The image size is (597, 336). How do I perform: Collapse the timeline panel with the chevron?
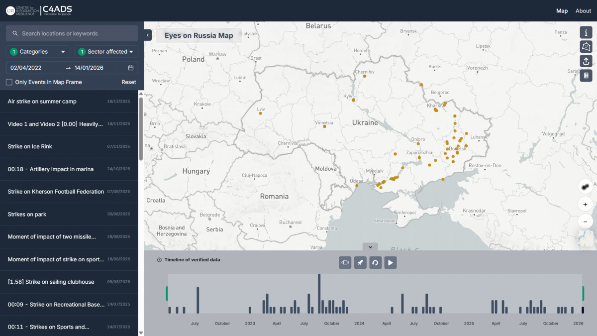coord(370,247)
